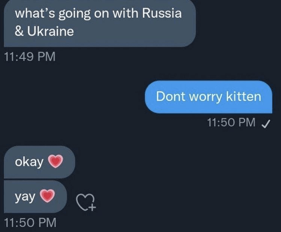Click the ampersand before "Ukraine"
This screenshot has width=281, height=232.
pyautogui.click(x=19, y=31)
